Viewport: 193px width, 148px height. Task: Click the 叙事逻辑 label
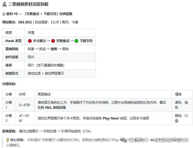pyautogui.click(x=9, y=131)
